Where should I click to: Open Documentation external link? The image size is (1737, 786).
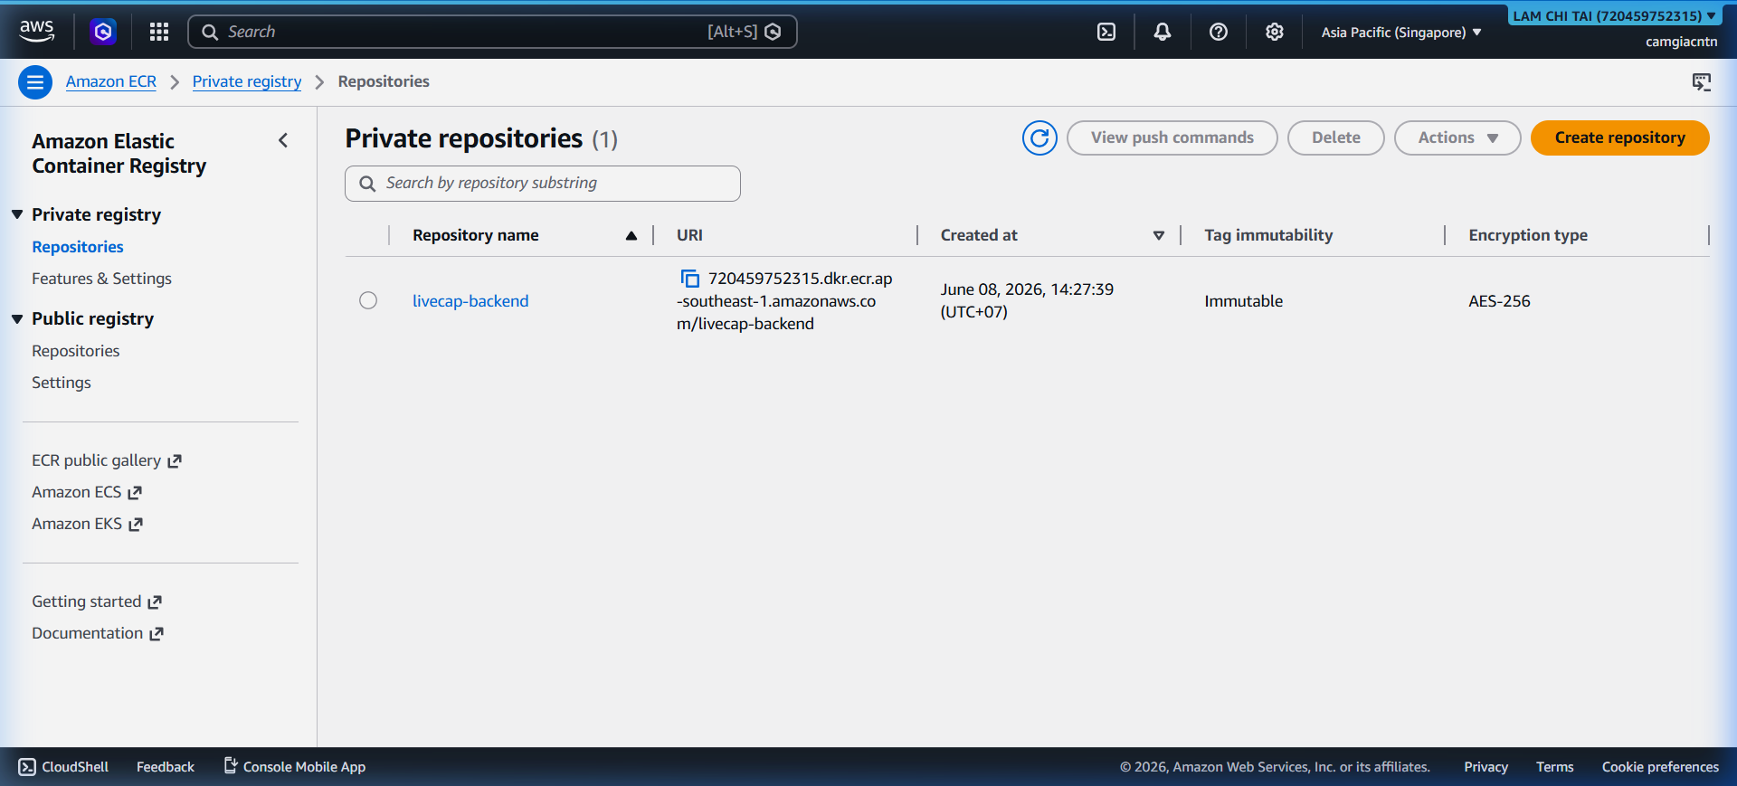point(98,633)
